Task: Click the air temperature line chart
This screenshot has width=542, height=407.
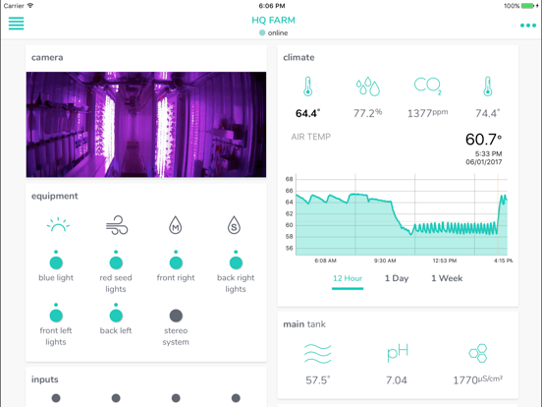Action: point(402,214)
